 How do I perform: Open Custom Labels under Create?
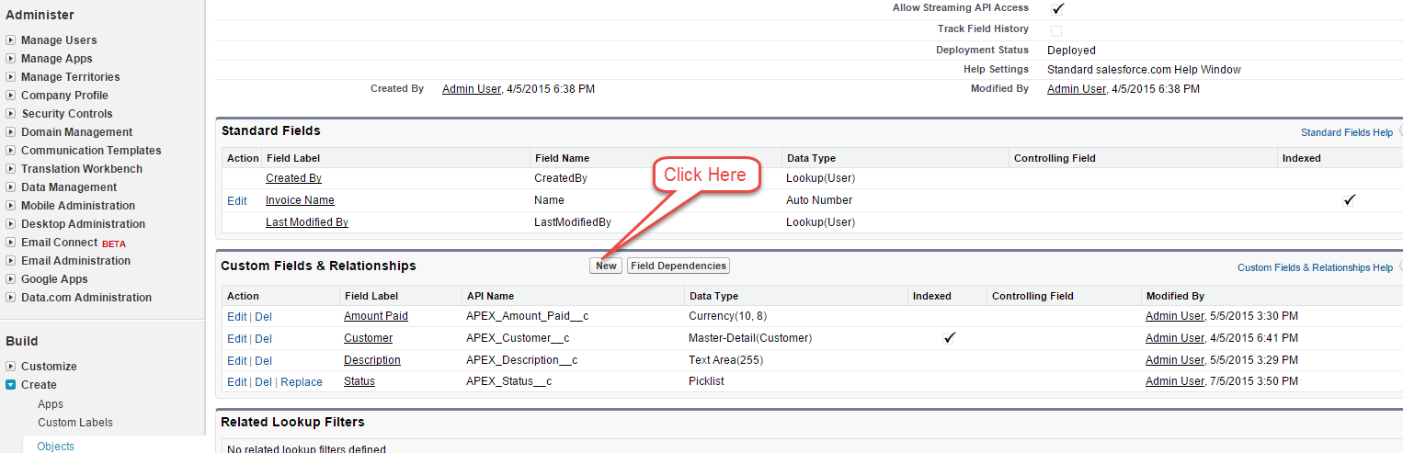(x=75, y=423)
